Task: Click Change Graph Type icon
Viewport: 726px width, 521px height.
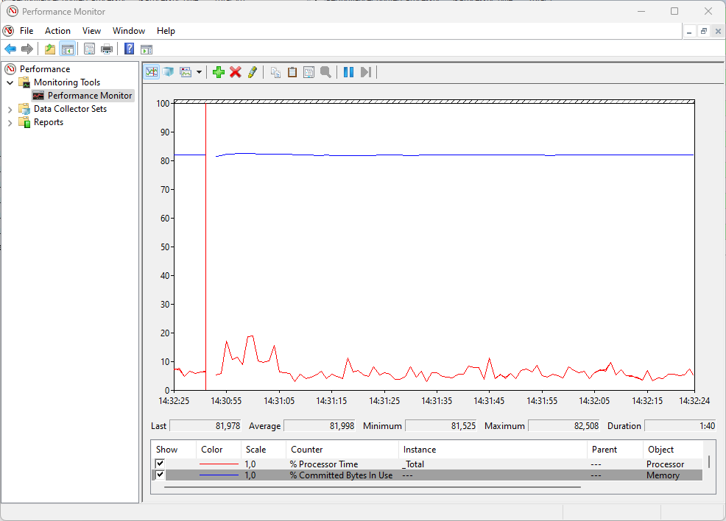Action: pyautogui.click(x=186, y=72)
